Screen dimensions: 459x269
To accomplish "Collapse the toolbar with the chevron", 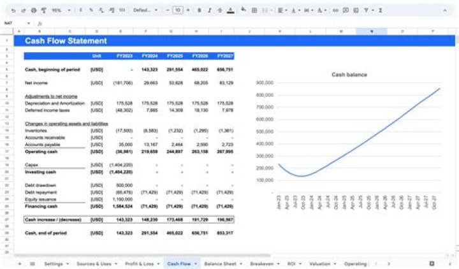I will pos(445,10).
